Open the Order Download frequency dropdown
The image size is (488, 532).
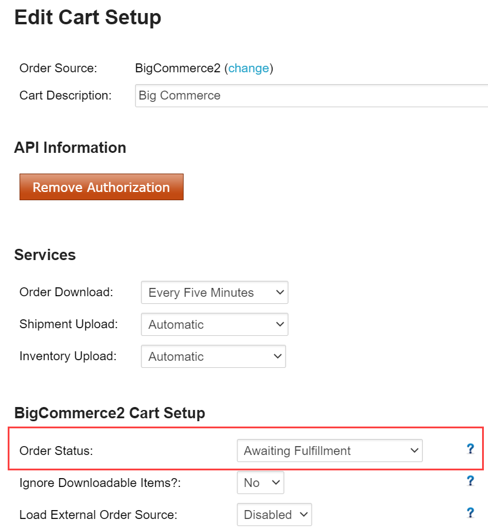[214, 292]
